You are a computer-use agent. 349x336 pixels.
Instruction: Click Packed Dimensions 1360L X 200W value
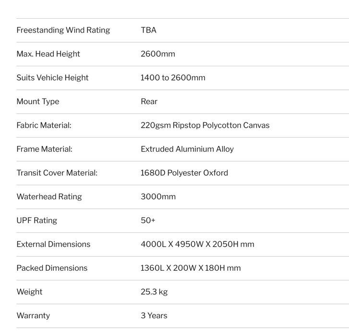pos(191,268)
